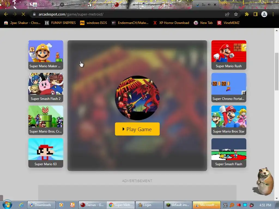Open the Super Smash Flash game card

(229, 153)
